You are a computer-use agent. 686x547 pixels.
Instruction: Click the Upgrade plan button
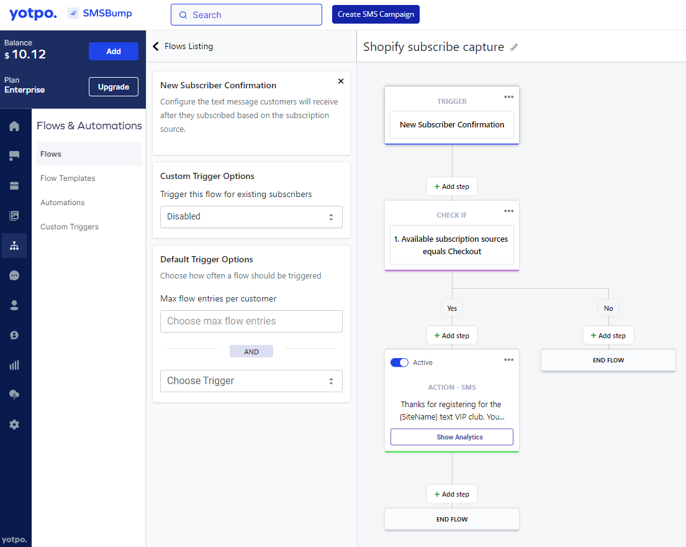114,87
